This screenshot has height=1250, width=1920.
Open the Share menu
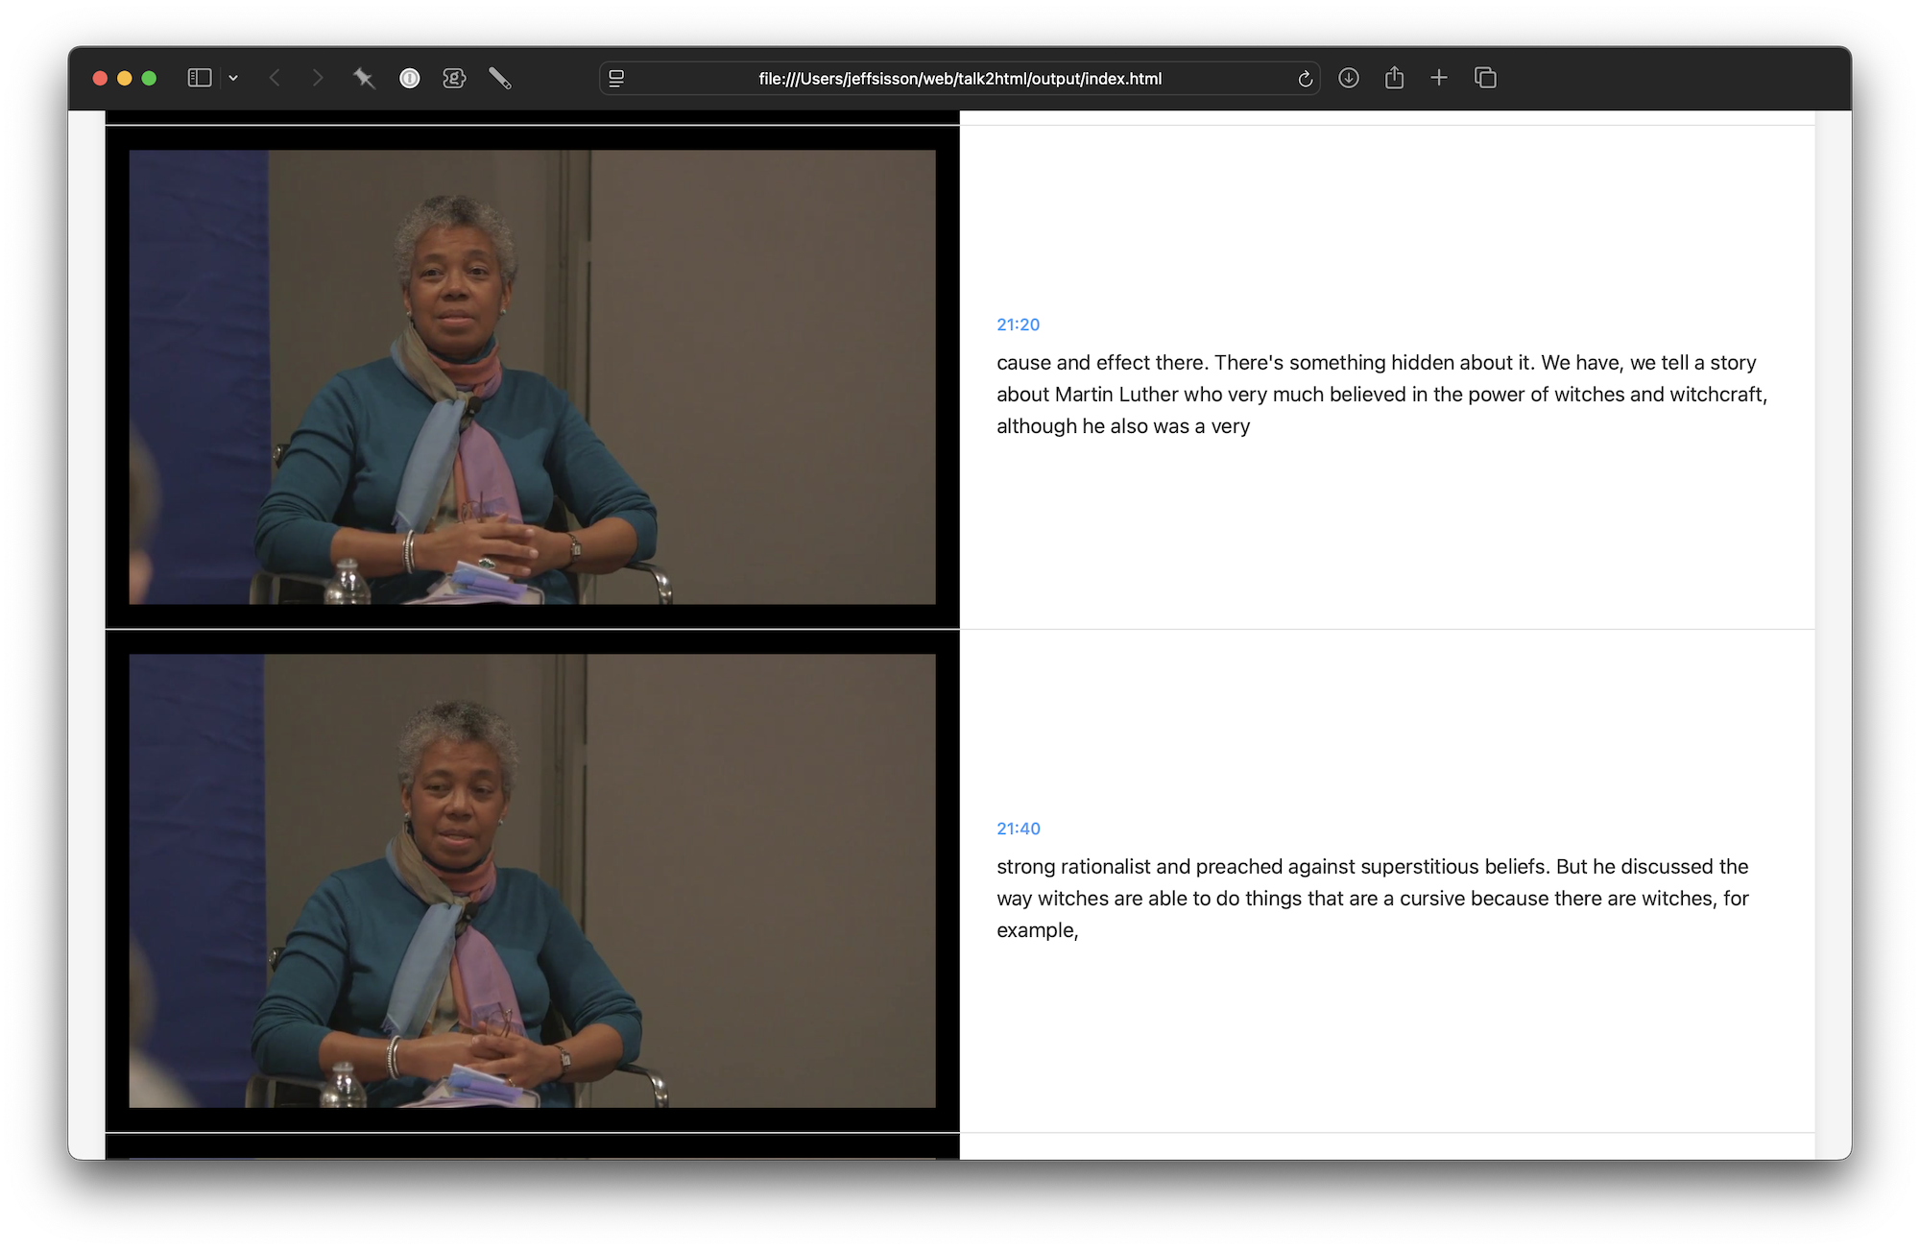click(x=1395, y=79)
